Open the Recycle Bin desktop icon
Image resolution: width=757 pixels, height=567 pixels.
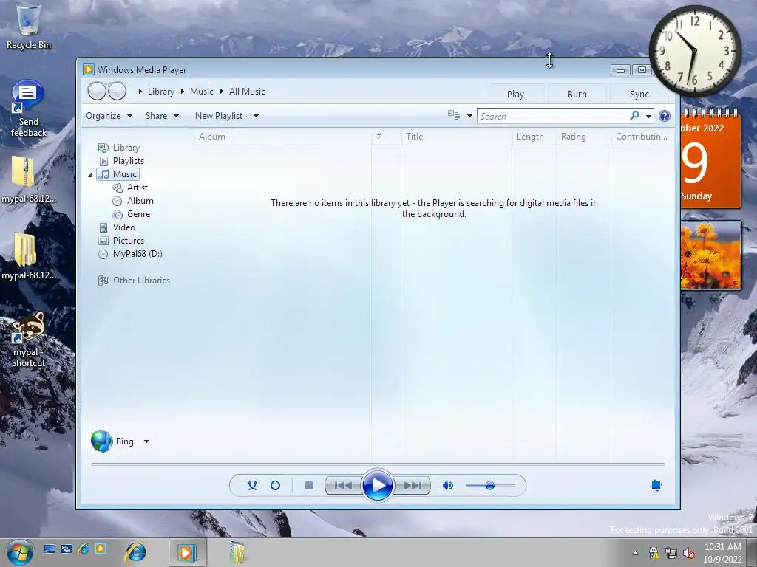coord(28,27)
